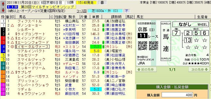This screenshot has width=211, height=99.
Task: Click jockey スミヨン name
Action: pyautogui.click(x=72, y=47)
